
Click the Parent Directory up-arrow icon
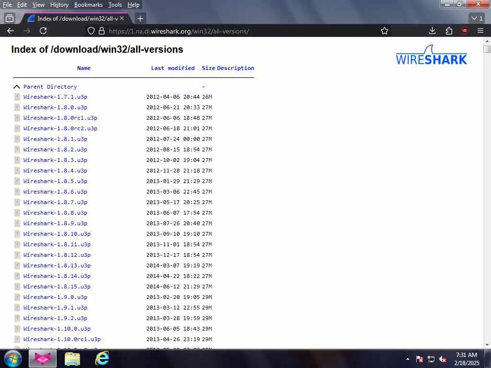pyautogui.click(x=17, y=87)
